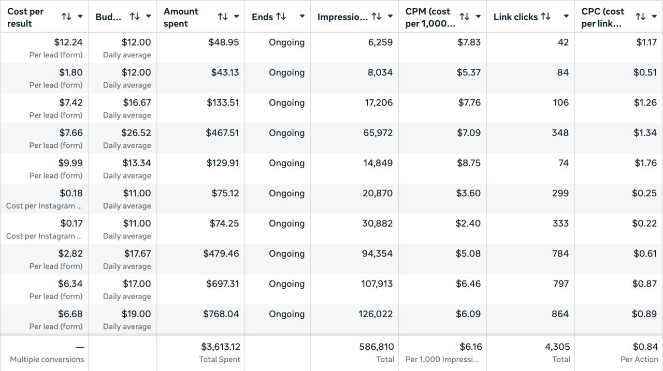Sort by Ends column arrows
The width and height of the screenshot is (663, 371).
[x=281, y=17]
